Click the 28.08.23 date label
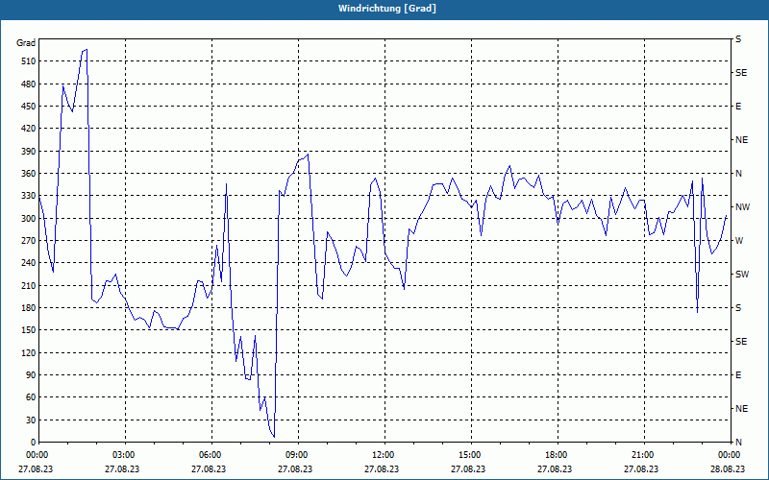This screenshot has width=769, height=480. point(728,468)
